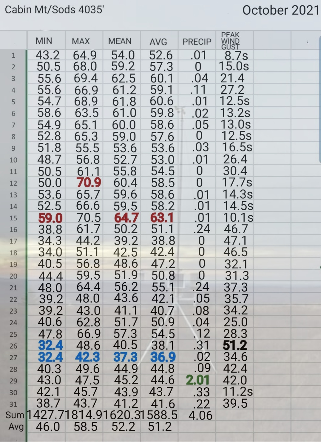The image size is (321, 442).
Task: Select the PEAK WIND GUST header
Action: 230,41
